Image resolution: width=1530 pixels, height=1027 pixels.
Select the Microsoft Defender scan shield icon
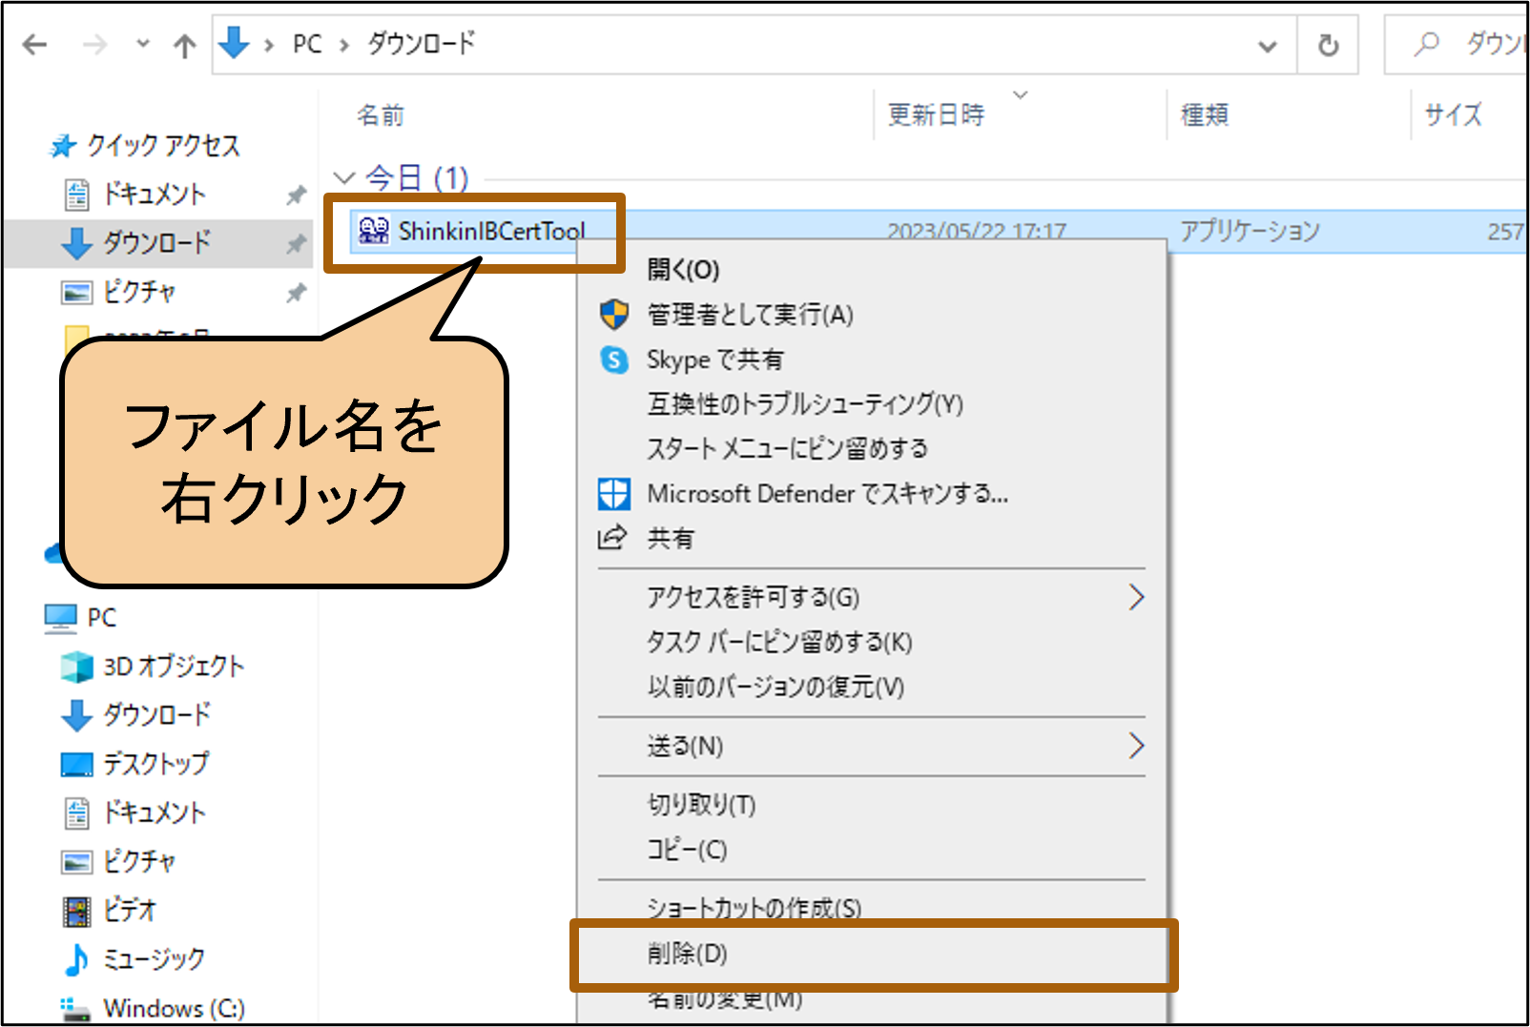pyautogui.click(x=613, y=494)
